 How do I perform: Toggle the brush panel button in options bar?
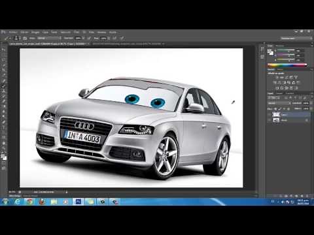25,38
